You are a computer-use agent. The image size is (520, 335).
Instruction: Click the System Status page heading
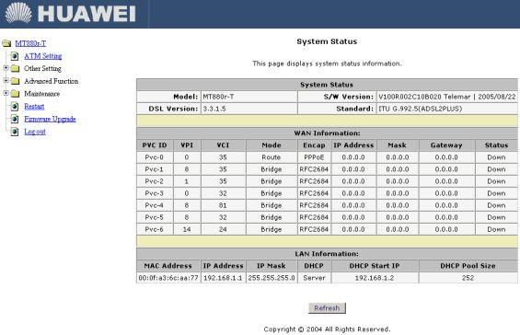[327, 41]
